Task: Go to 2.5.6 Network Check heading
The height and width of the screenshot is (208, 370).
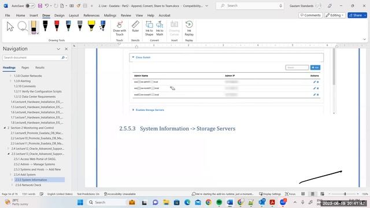Action: coord(28,185)
